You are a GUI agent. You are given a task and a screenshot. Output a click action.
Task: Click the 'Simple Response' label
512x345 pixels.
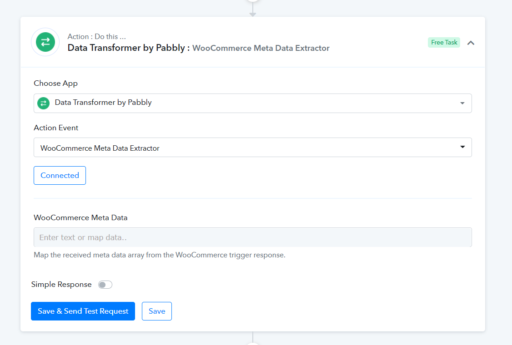click(61, 284)
